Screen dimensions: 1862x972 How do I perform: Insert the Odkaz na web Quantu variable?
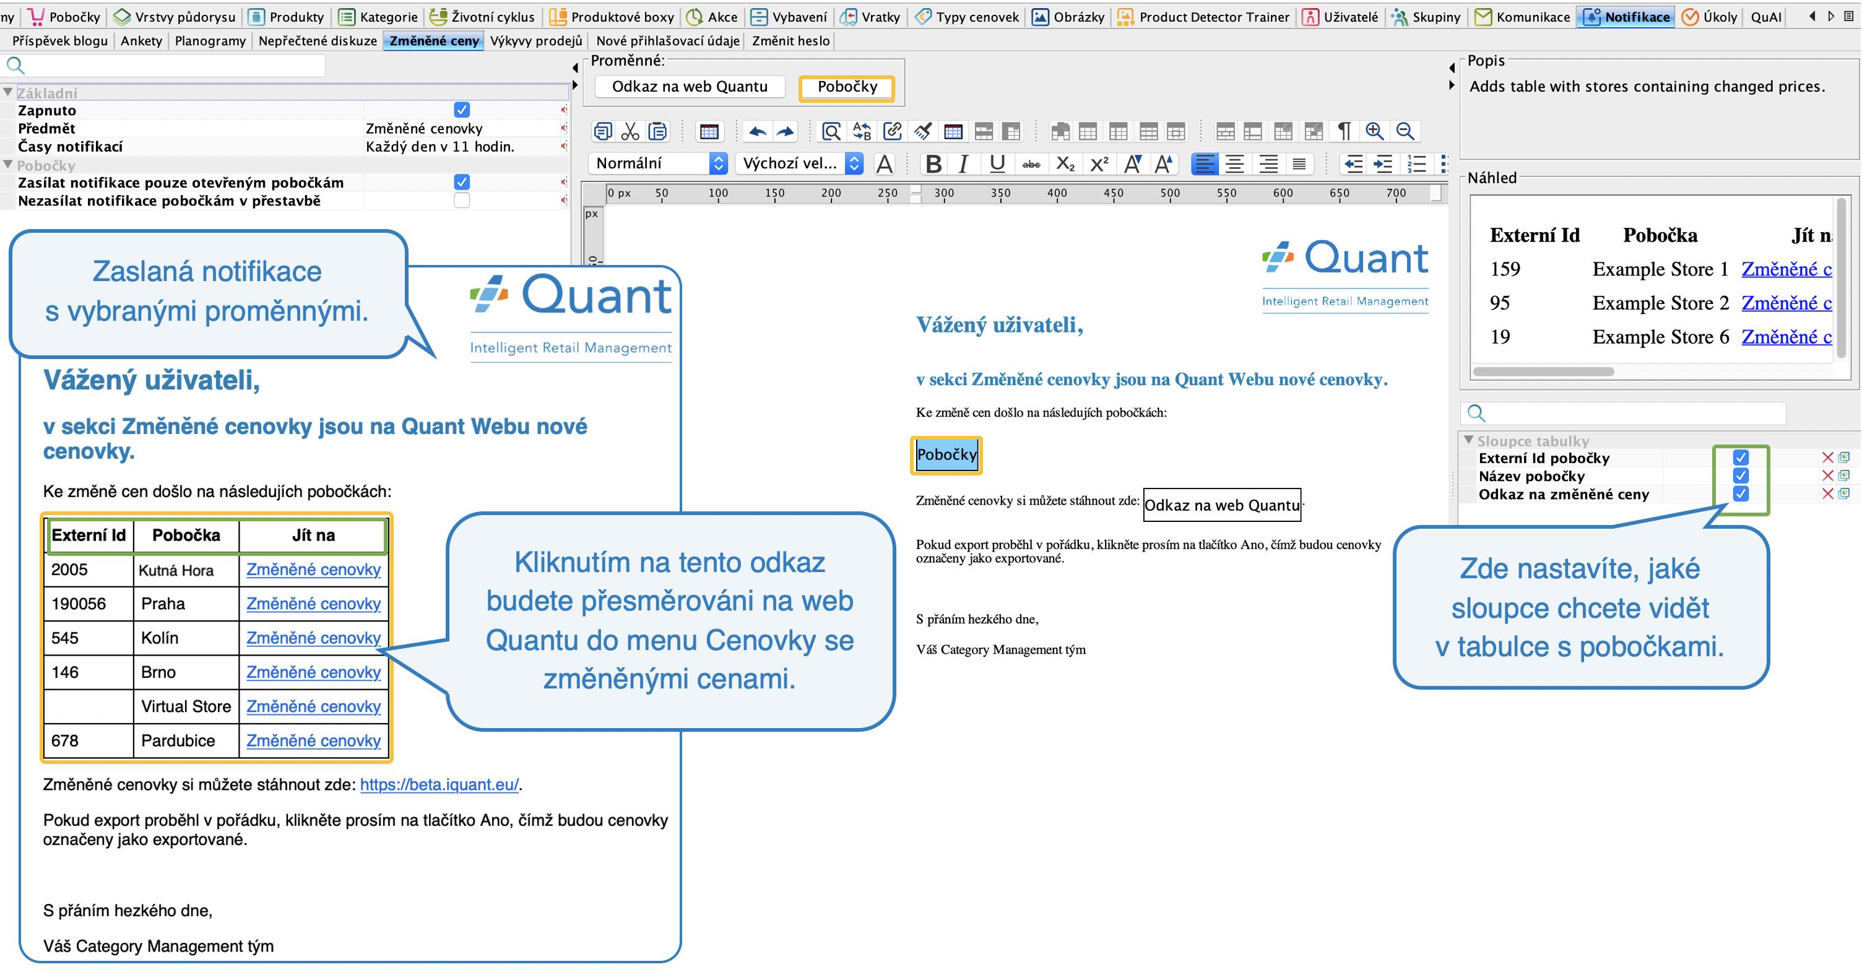pyautogui.click(x=690, y=86)
